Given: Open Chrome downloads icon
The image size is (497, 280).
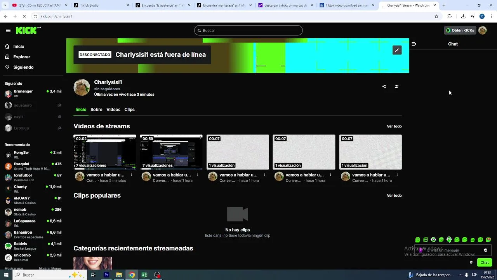Looking at the screenshot, I should tap(463, 16).
